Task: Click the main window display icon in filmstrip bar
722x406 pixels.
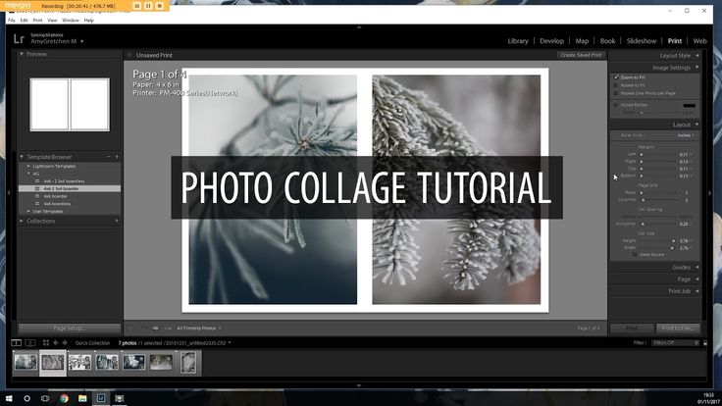Action: pyautogui.click(x=16, y=343)
